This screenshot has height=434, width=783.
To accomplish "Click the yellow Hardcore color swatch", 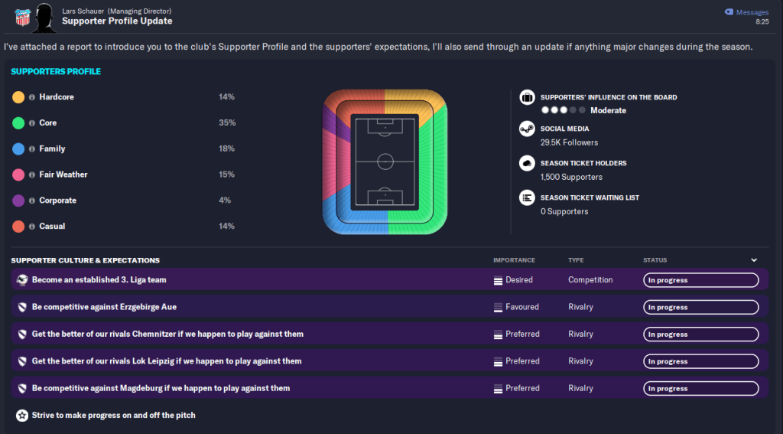I will point(18,97).
